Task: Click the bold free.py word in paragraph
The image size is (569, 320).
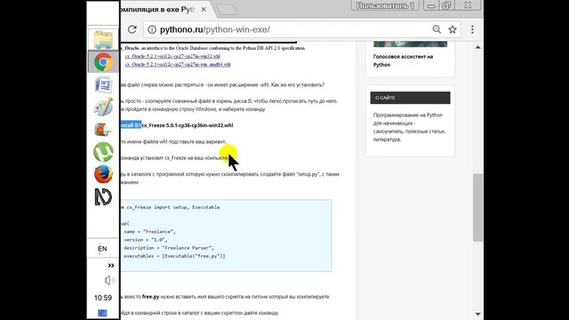Action: click(150, 296)
